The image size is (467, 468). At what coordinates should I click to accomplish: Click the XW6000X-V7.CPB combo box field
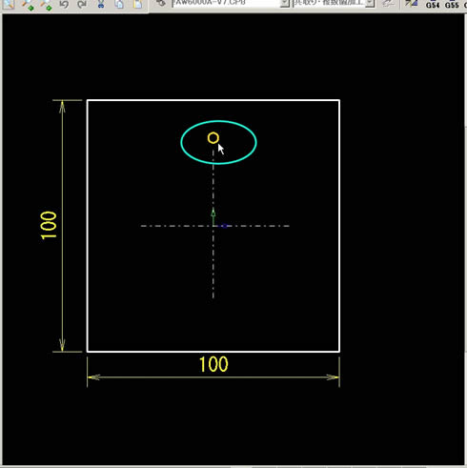click(x=231, y=3)
